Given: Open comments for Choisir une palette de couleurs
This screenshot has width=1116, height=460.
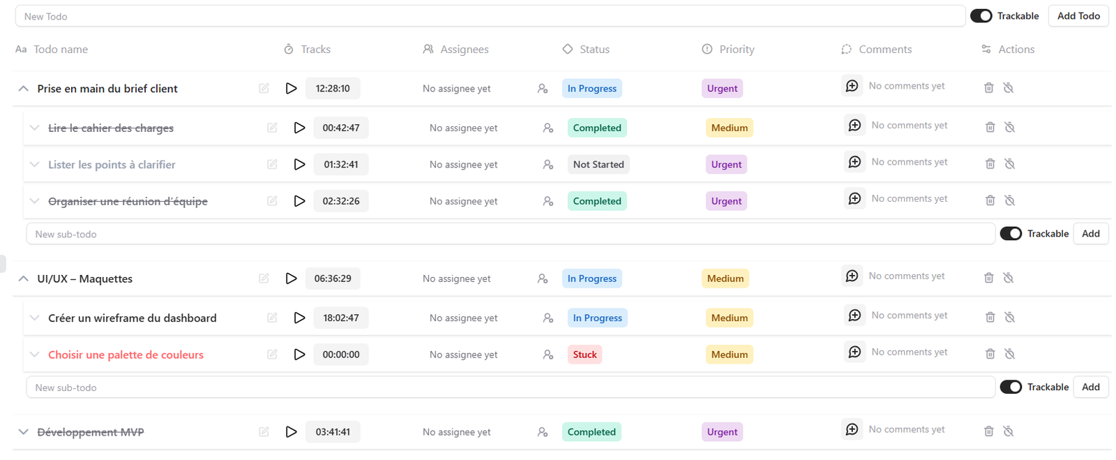Looking at the screenshot, I should click(x=854, y=353).
